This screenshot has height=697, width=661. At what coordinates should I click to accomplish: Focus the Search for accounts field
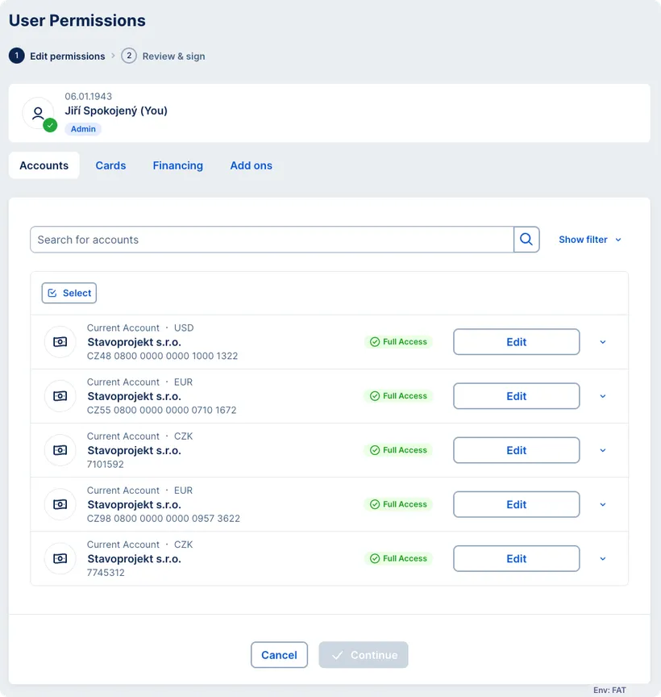[x=272, y=240]
